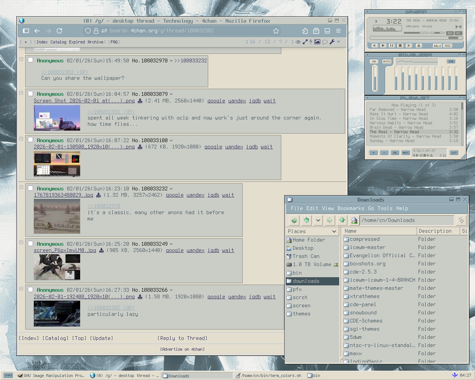Download the screen_P6pxImvLM0.jpg file via arrow icon
Image resolution: width=475 pixels, height=380 pixels.
pyautogui.click(x=101, y=250)
